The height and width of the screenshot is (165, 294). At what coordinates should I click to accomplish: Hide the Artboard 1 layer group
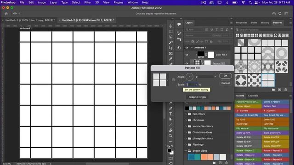click(x=187, y=48)
